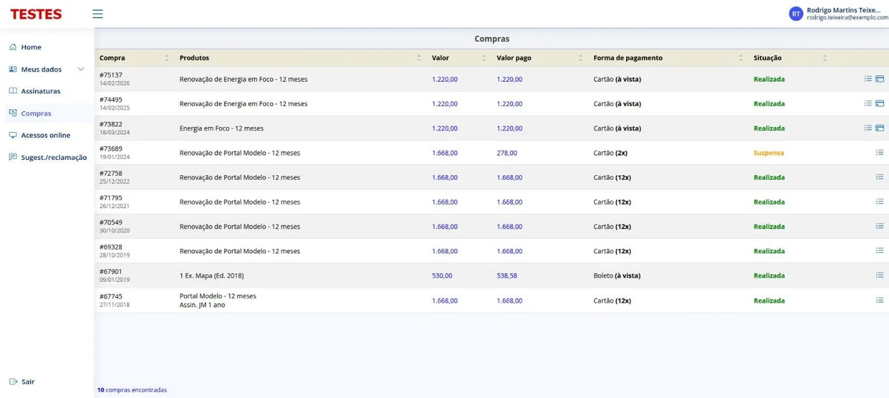Click the 'Assin. JM 1 ano' product line

[203, 305]
